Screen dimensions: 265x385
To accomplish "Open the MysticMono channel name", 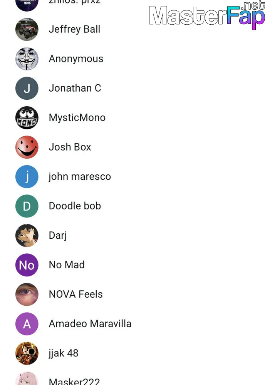I will (x=77, y=117).
